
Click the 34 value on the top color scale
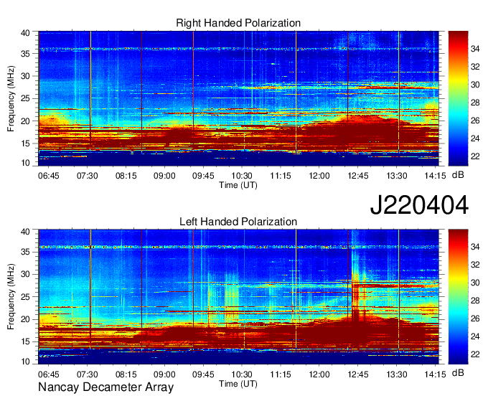475,49
